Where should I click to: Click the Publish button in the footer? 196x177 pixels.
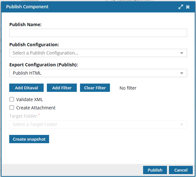pyautogui.click(x=155, y=170)
